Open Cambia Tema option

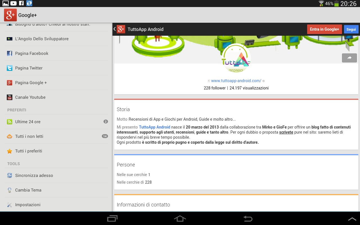[56, 190]
